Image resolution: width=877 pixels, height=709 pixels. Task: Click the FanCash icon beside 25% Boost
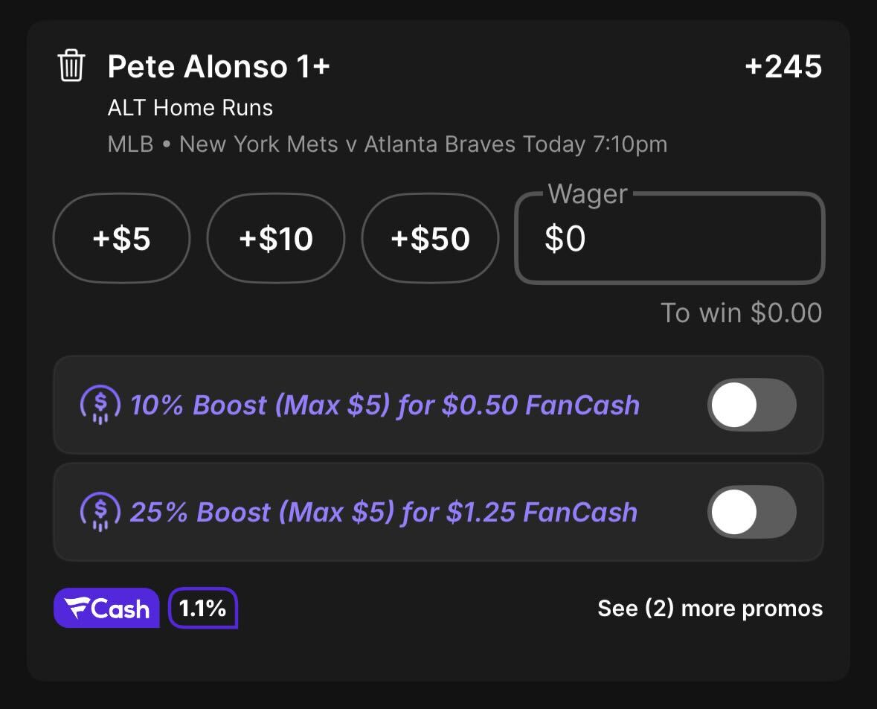coord(100,511)
